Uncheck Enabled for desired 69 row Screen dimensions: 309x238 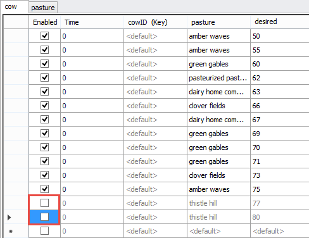tap(44, 134)
